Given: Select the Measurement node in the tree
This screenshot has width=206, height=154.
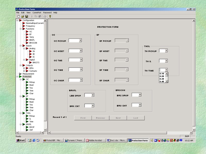Looking at the screenshot, I should (x=28, y=74).
